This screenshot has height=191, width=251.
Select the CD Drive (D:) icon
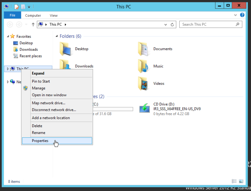pyautogui.click(x=145, y=108)
